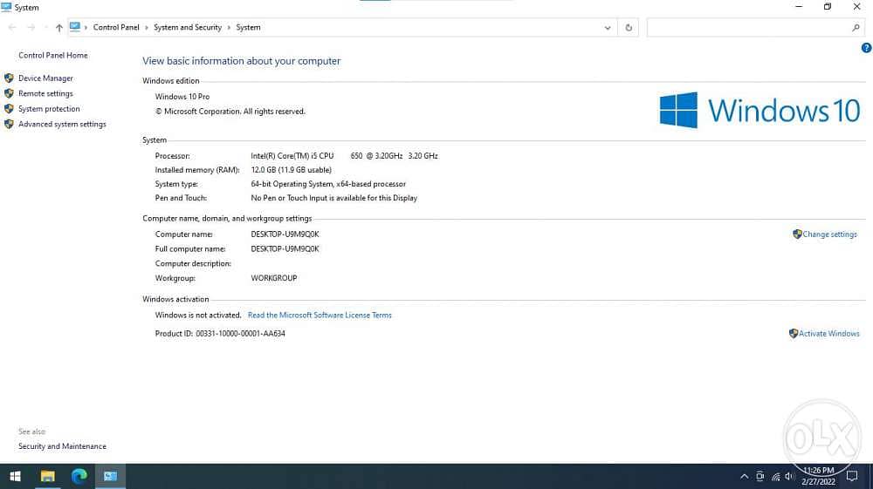Click the System window title icon
The image size is (873, 489).
[x=7, y=7]
